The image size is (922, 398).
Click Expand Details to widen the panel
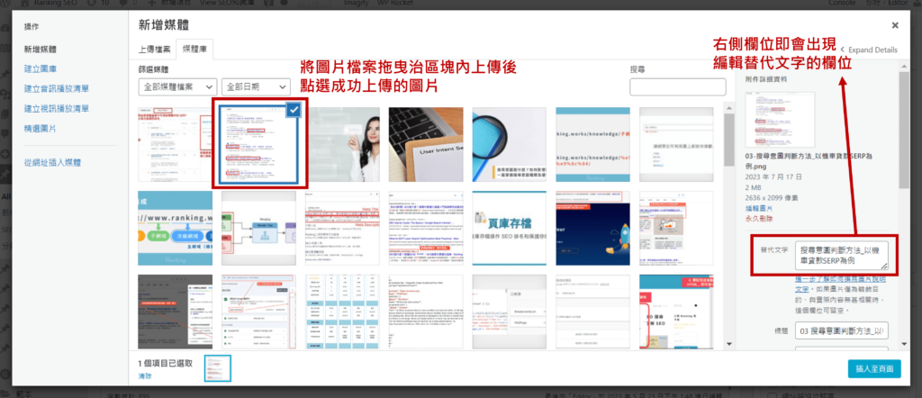(x=870, y=50)
